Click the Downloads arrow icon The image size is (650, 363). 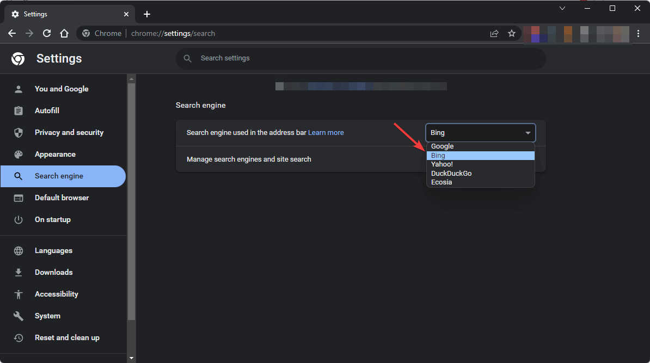tap(19, 272)
